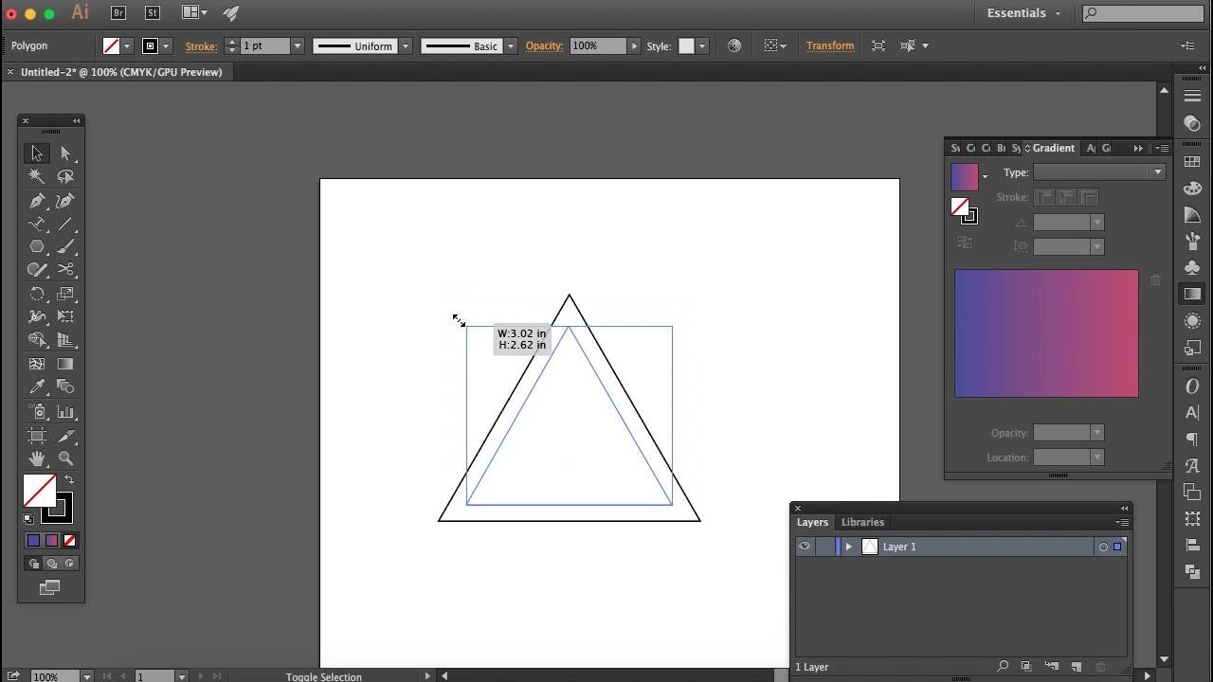Select the Direct Selection tool
The image size is (1213, 682).
coord(65,153)
